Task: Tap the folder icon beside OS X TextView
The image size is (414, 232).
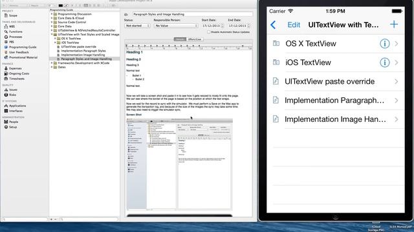Action: [x=276, y=43]
